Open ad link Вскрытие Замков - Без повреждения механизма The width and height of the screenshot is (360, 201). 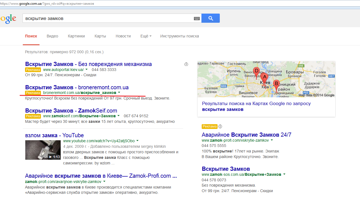coord(88,64)
